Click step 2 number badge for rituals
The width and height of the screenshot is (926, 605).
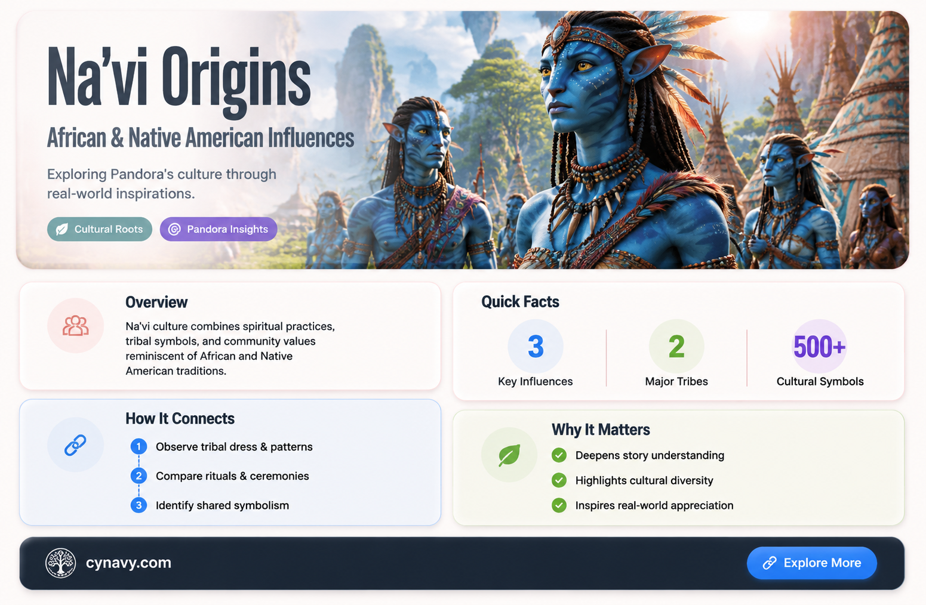point(139,476)
